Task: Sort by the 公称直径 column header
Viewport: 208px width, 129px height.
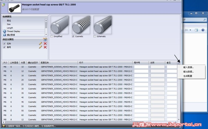Action: click(x=14, y=63)
